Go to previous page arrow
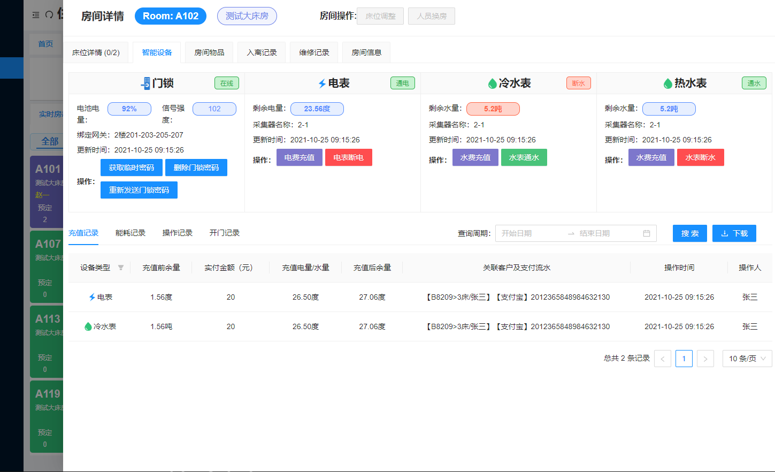The height and width of the screenshot is (472, 775). [663, 359]
